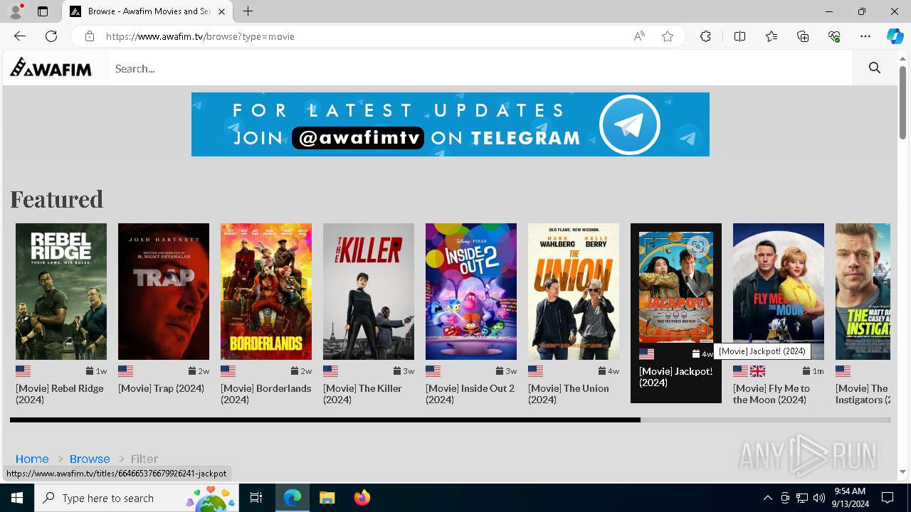This screenshot has width=911, height=512.
Task: Show hidden system tray icons
Action: (x=768, y=498)
